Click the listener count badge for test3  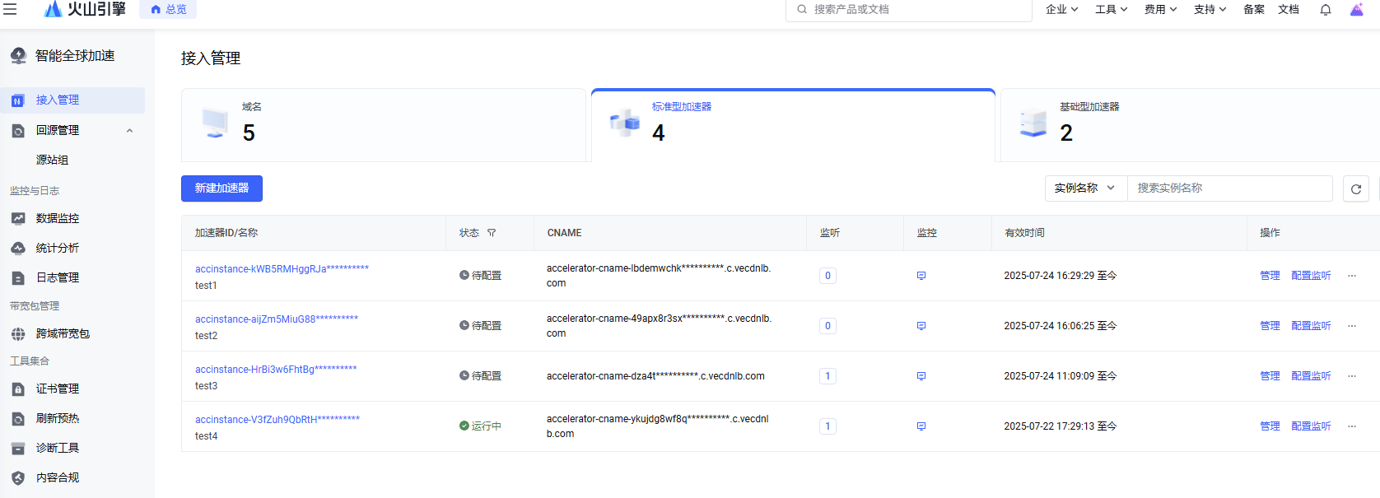click(x=828, y=376)
